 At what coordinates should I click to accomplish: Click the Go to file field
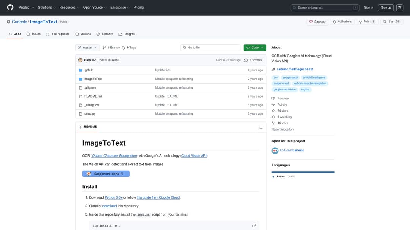210,48
